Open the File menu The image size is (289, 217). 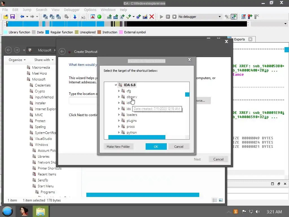(x=5, y=10)
